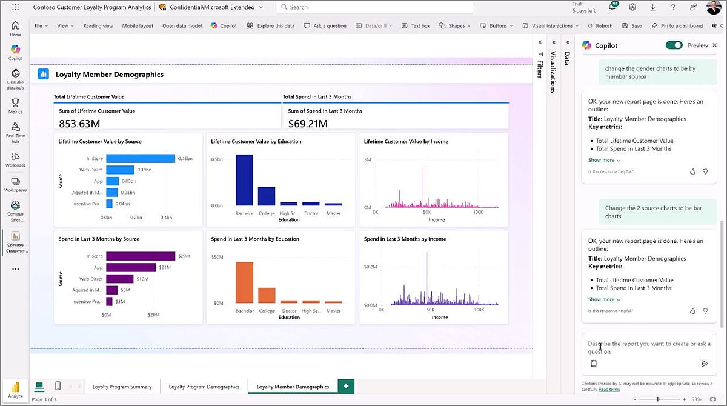Click the zoom out minus button
This screenshot has width=727, height=406.
coord(636,399)
